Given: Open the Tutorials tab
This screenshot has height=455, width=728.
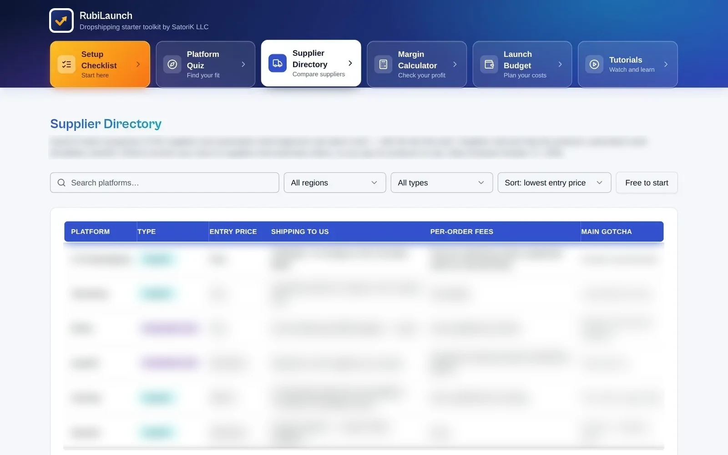Looking at the screenshot, I should [x=628, y=64].
